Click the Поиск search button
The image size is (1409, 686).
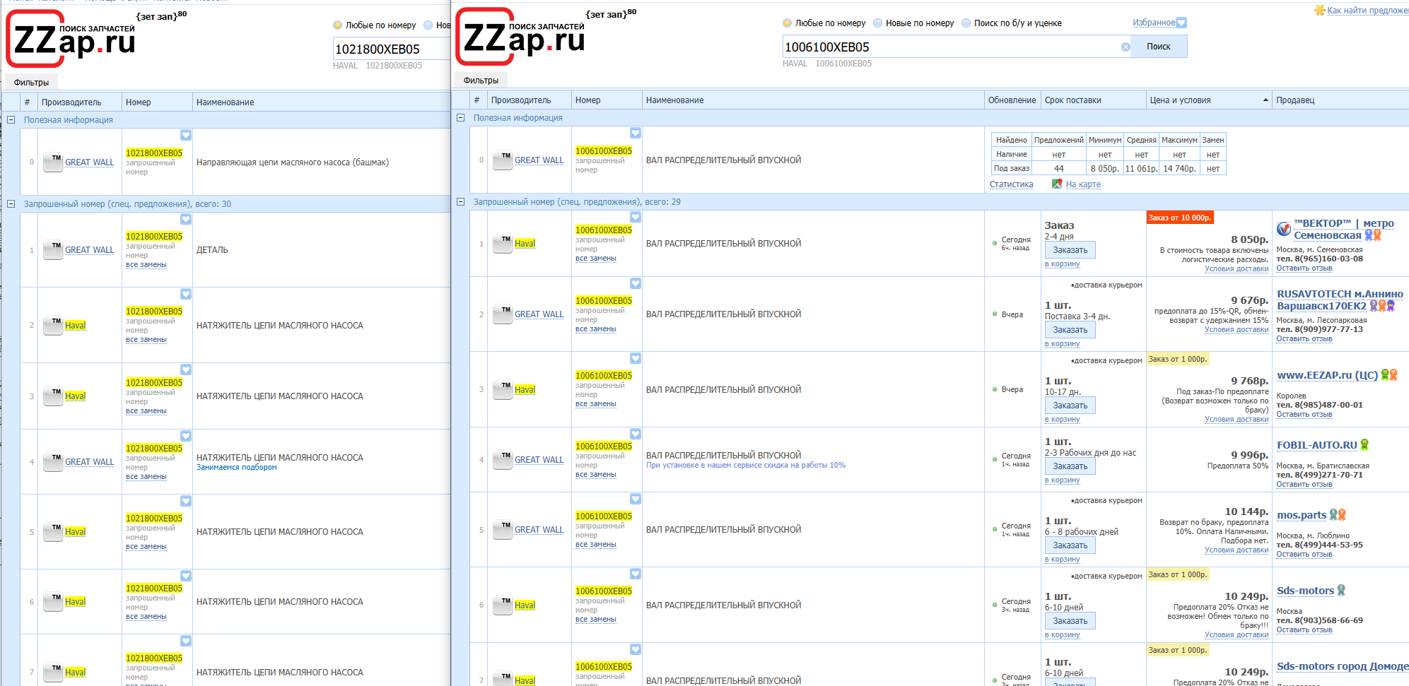1159,47
